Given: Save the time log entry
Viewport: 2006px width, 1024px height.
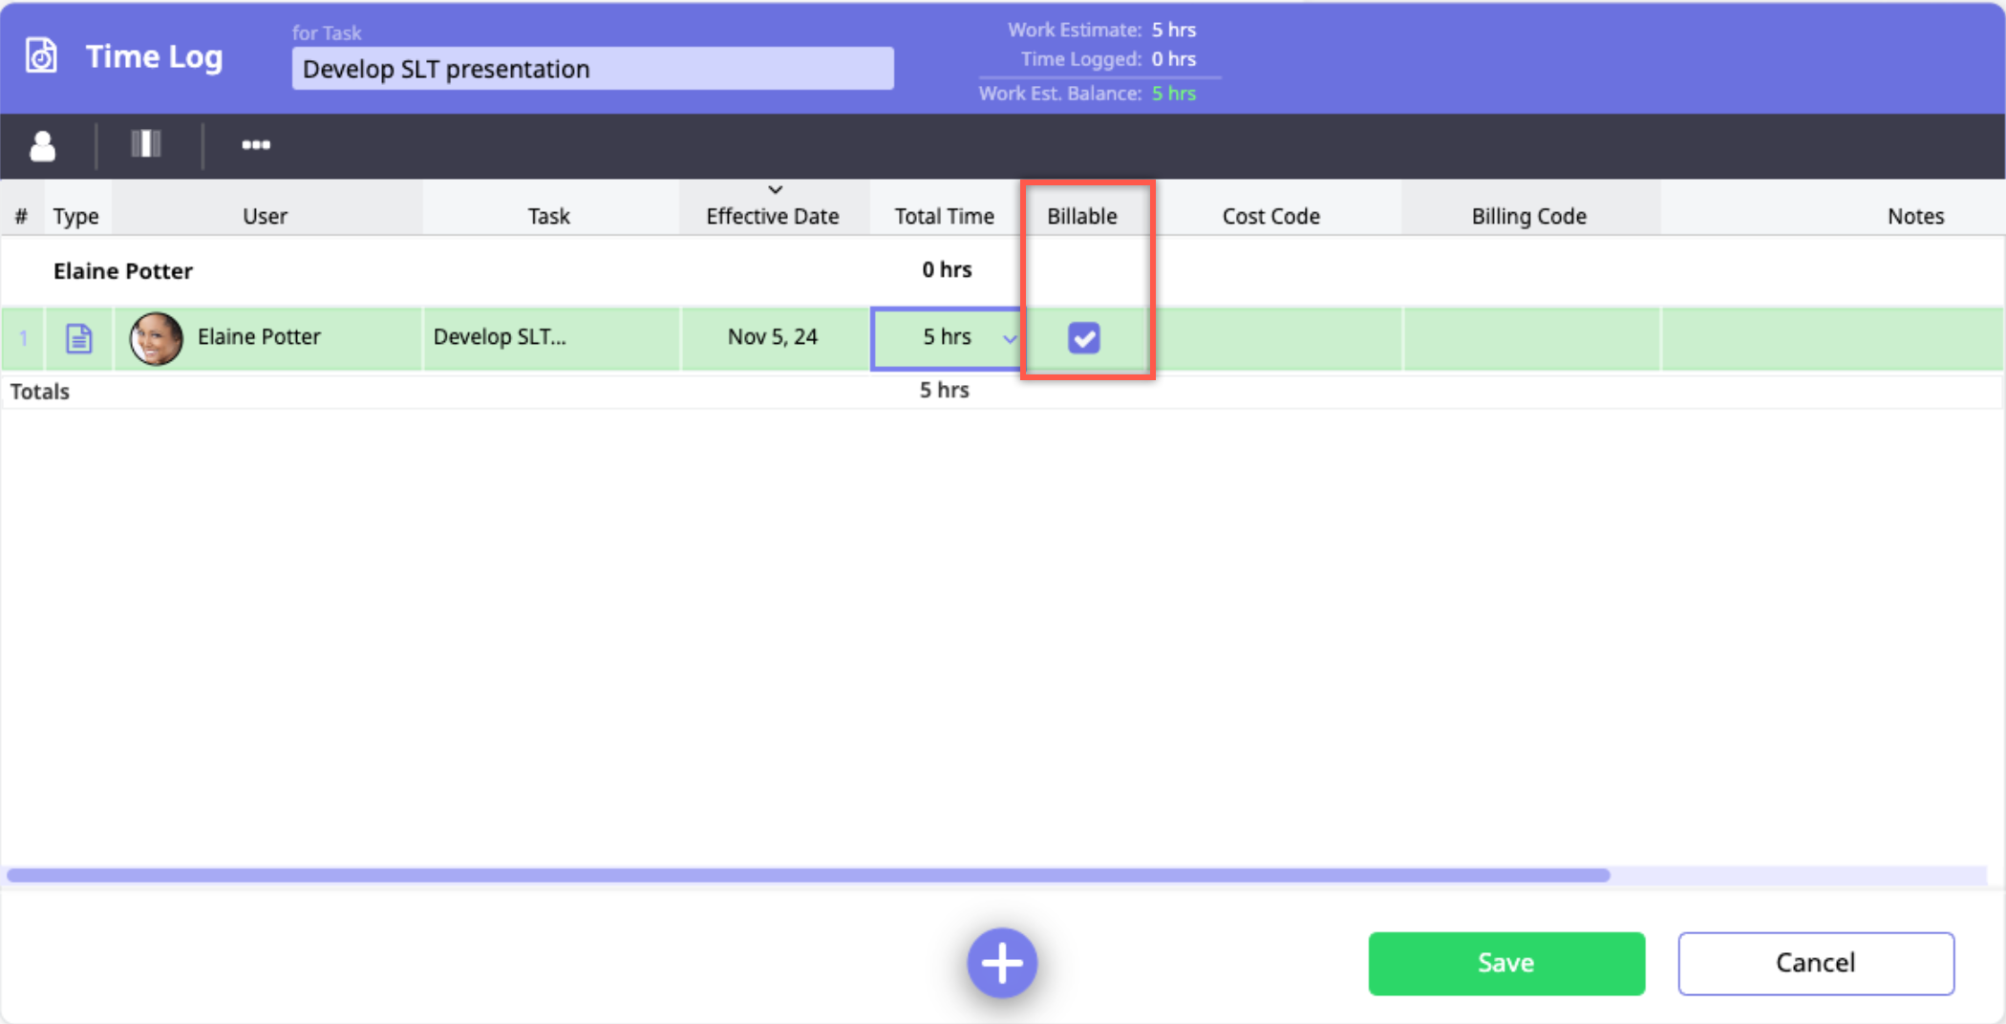Looking at the screenshot, I should 1505,963.
